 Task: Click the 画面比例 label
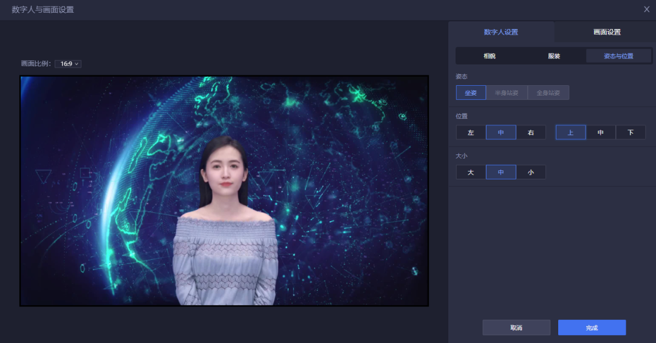click(x=36, y=64)
